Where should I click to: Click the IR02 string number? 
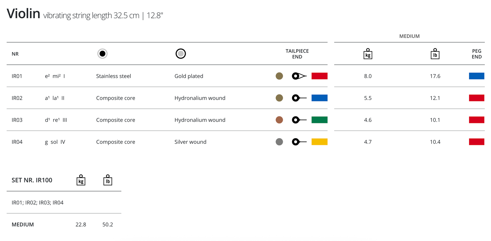pyautogui.click(x=17, y=98)
